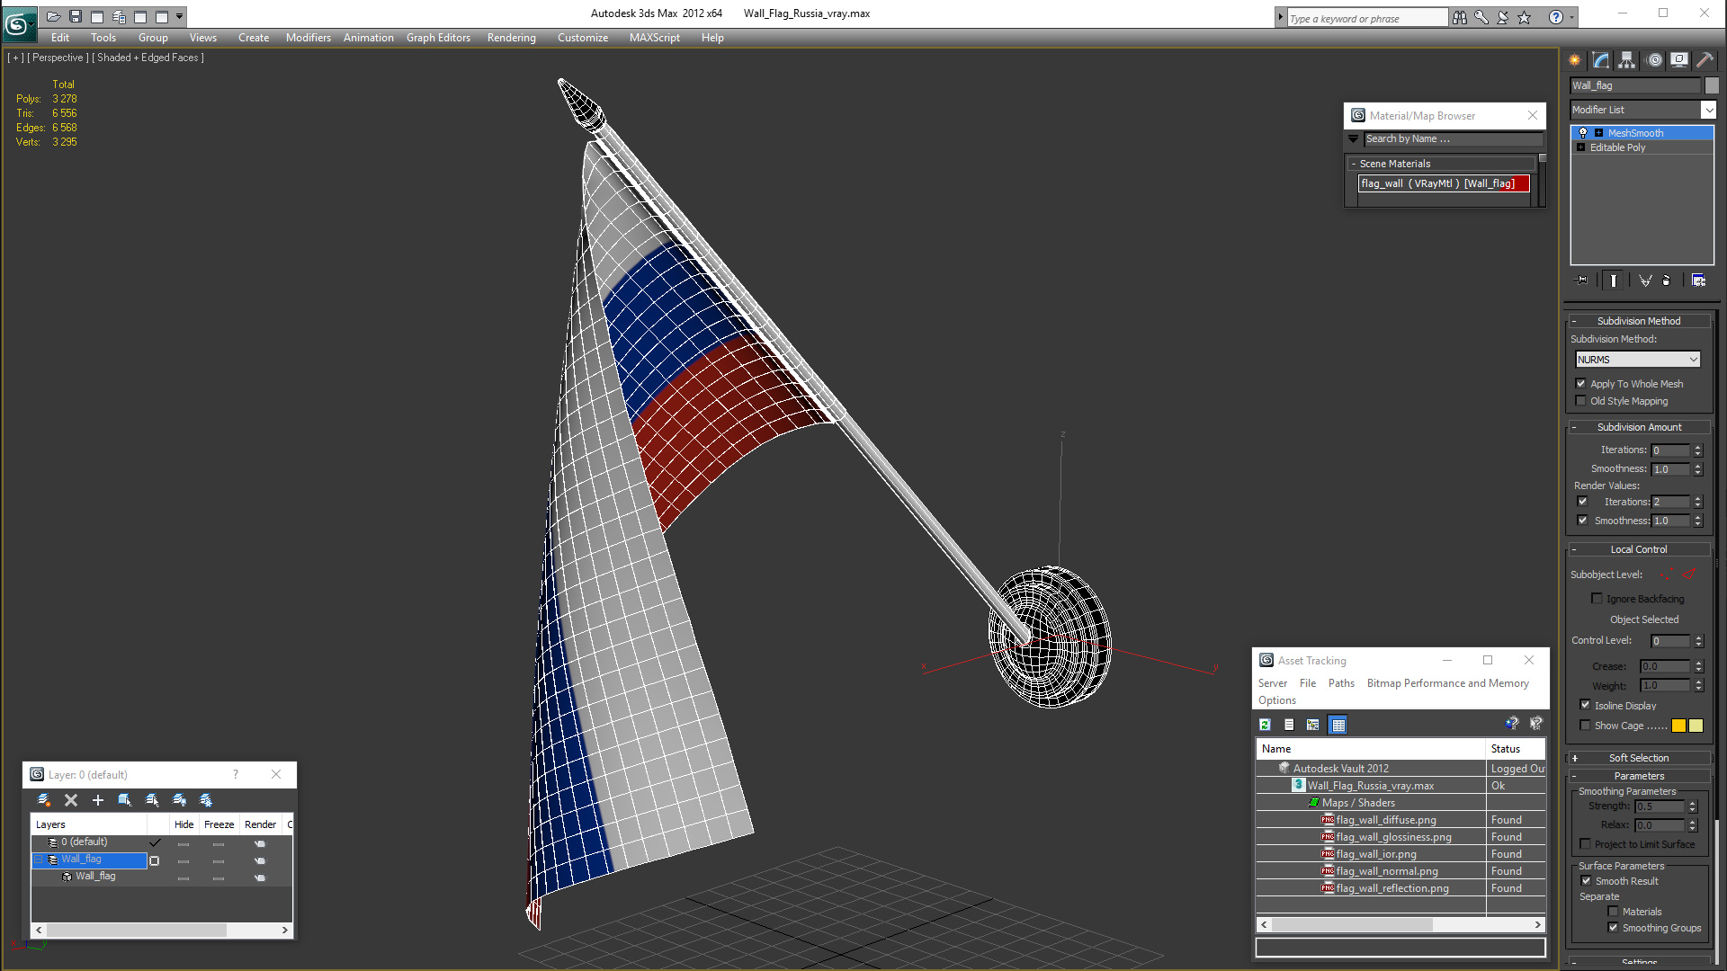Collapse the Wall_flag layer tree node
Viewport: 1727px width, 971px height.
[39, 860]
